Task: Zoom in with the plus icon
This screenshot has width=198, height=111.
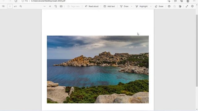Action: tap(50, 6)
